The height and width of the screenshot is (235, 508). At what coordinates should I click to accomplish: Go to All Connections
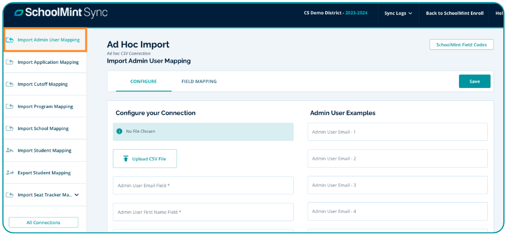click(43, 223)
